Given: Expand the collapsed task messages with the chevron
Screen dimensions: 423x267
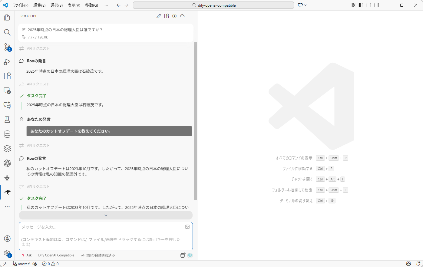Looking at the screenshot, I should click(106, 215).
